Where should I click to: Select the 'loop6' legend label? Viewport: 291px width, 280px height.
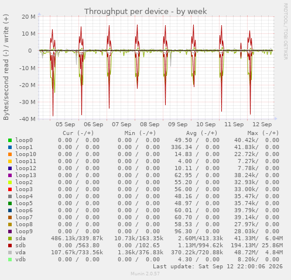[x=24, y=210]
